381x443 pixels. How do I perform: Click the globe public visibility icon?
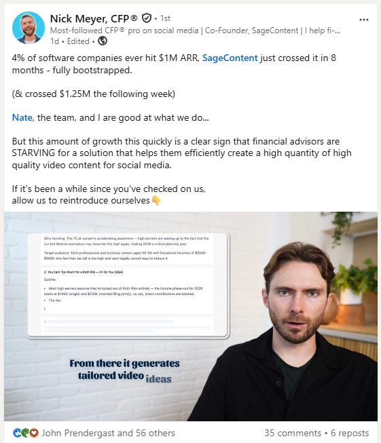click(x=103, y=41)
